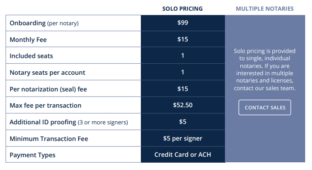Image resolution: width=312 pixels, height=170 pixels.
Task: Click the $52.50 max fee value
Action: [x=183, y=105]
